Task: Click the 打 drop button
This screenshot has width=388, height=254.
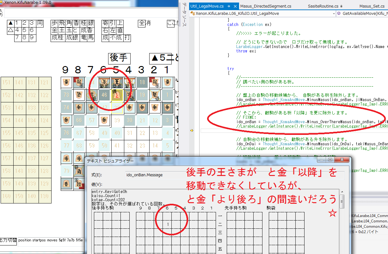Action: [127, 38]
